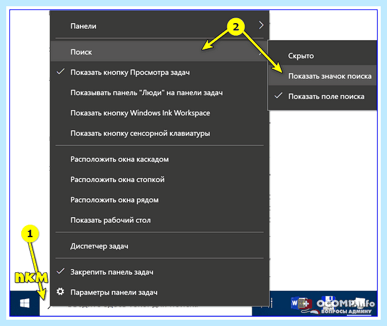Select Расположить окна каскадом

159,159
